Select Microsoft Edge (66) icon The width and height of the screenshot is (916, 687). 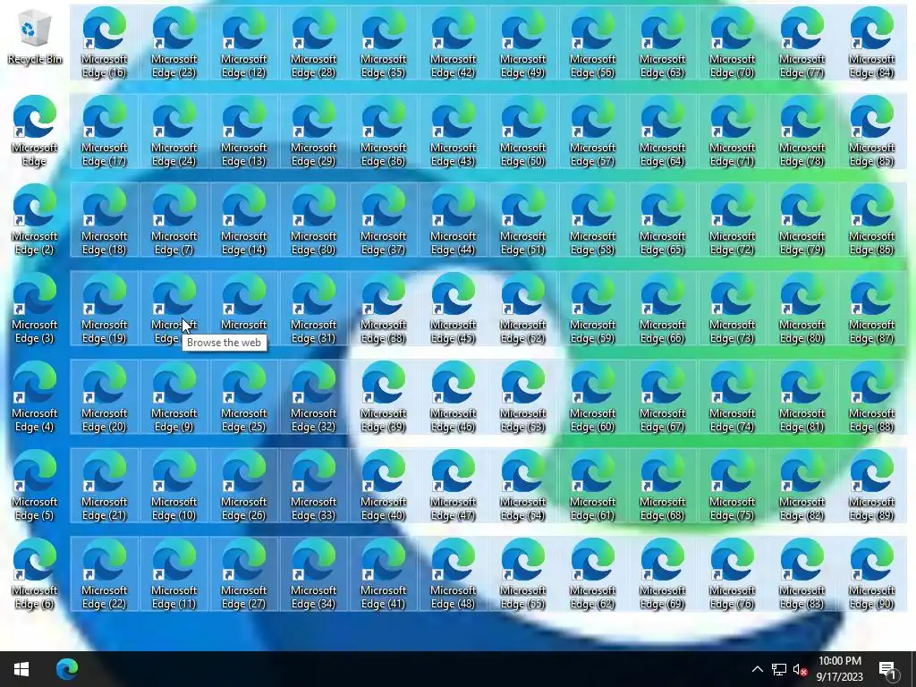coord(663,309)
